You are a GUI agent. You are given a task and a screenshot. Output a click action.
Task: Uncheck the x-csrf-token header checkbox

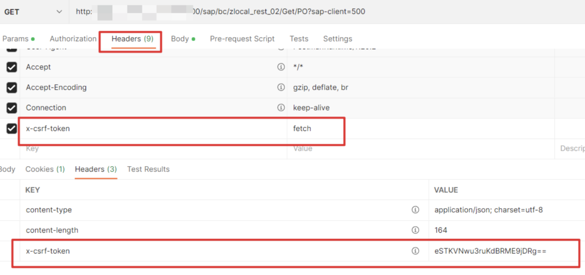coord(11,129)
